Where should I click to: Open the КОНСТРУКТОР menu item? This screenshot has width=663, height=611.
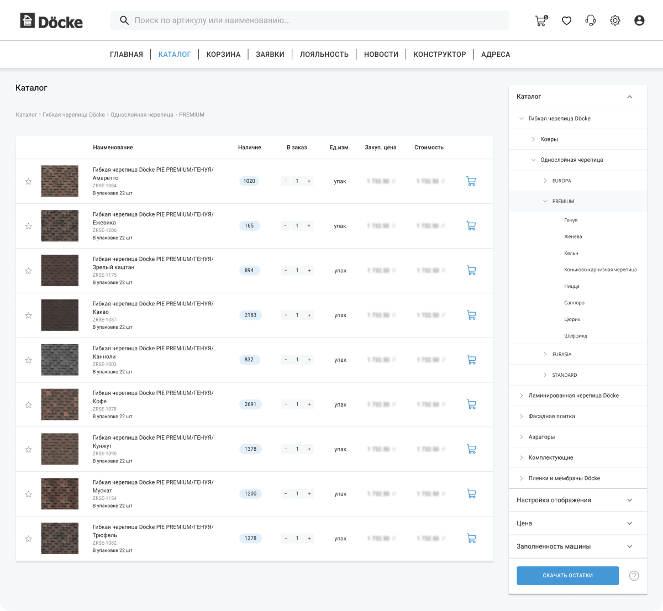[x=440, y=54]
